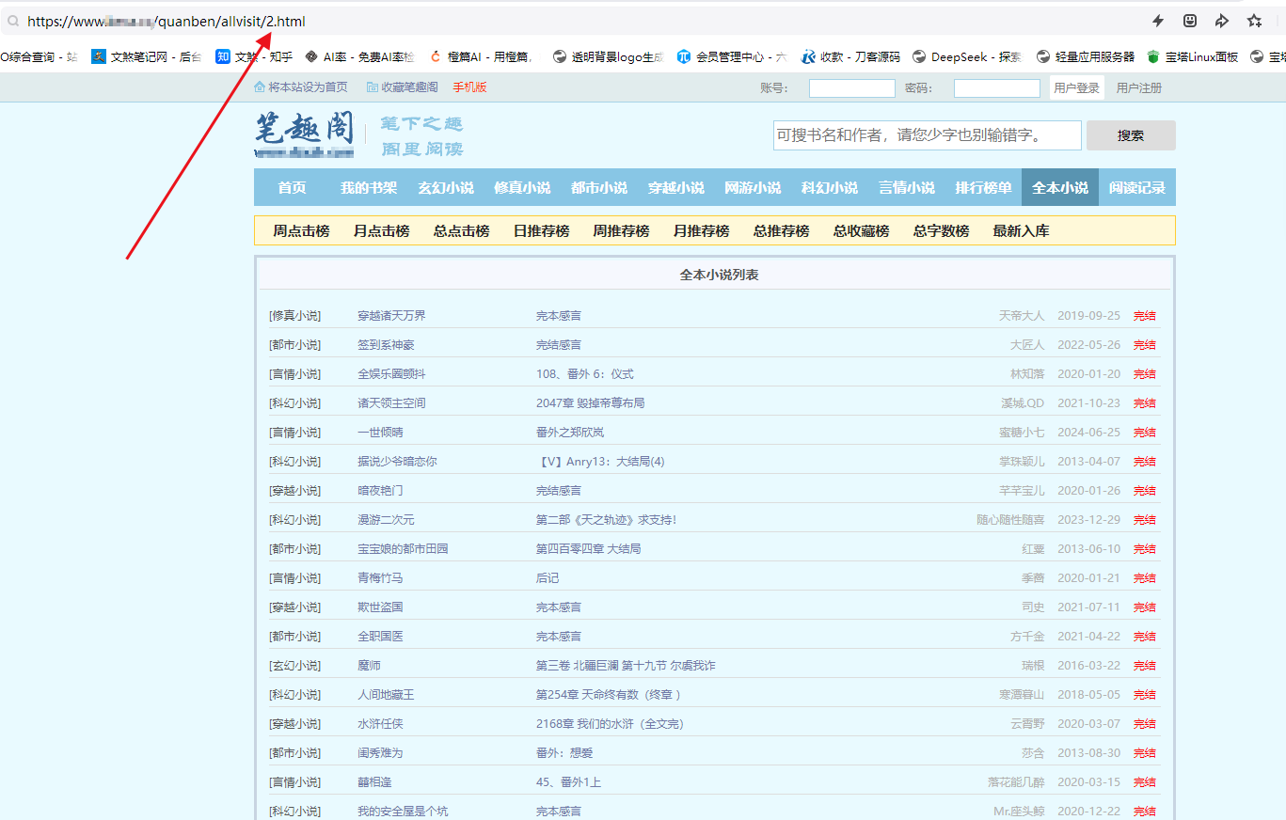Click the 用户登录 login button

1077,87
